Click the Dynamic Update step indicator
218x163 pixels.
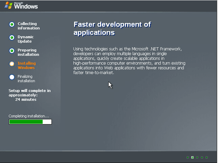point(12,38)
